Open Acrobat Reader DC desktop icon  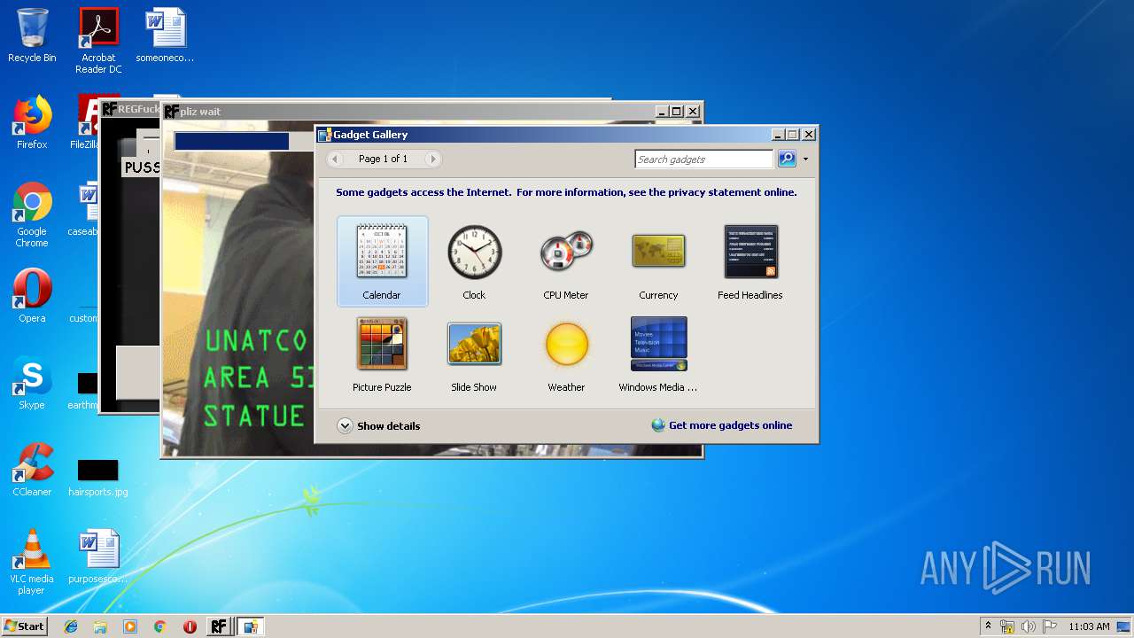tap(98, 41)
